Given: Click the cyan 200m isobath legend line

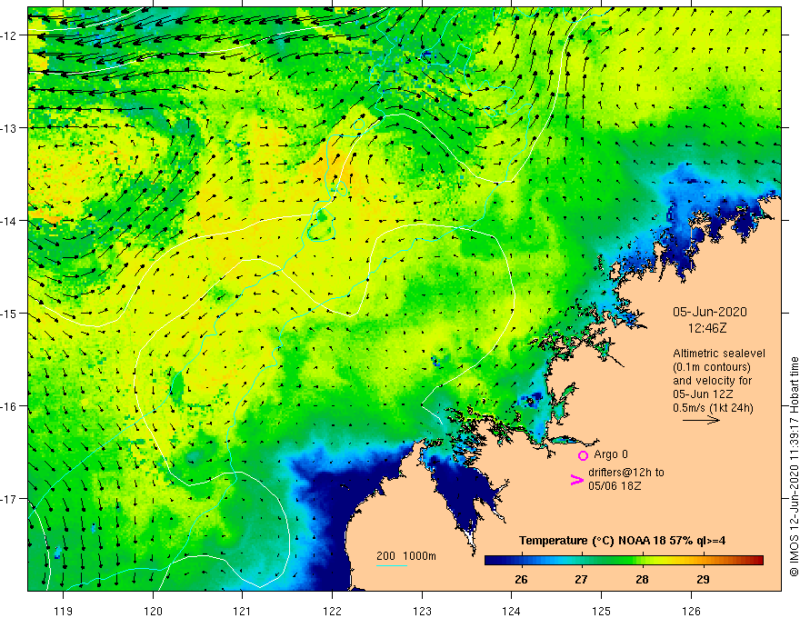Looking at the screenshot, I should (391, 565).
